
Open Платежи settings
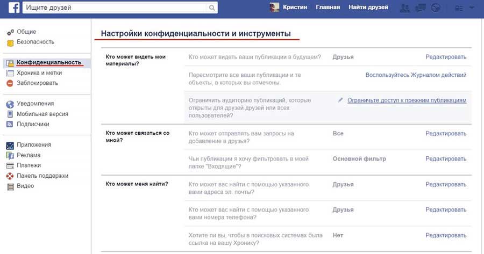(29, 165)
